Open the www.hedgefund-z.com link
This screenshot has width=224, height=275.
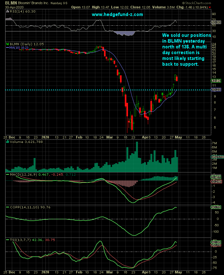coord(117,14)
